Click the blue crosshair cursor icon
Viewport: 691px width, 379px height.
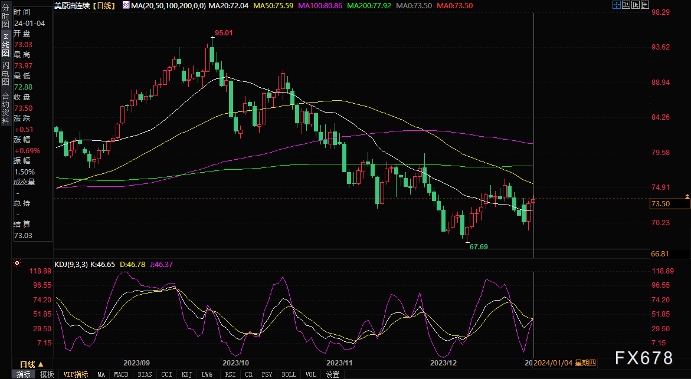616,5
